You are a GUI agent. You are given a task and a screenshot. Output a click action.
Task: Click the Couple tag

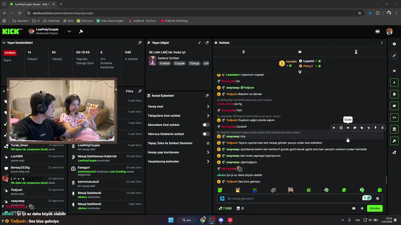pyautogui.click(x=180, y=63)
